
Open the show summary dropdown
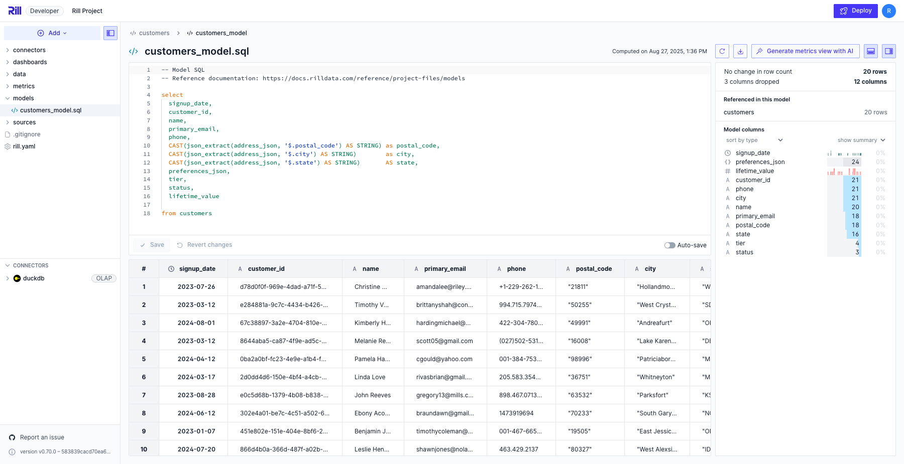click(861, 140)
